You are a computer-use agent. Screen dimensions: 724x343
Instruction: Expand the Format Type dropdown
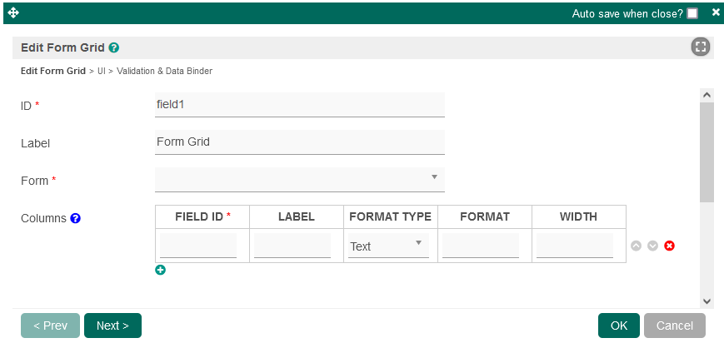[x=388, y=246]
